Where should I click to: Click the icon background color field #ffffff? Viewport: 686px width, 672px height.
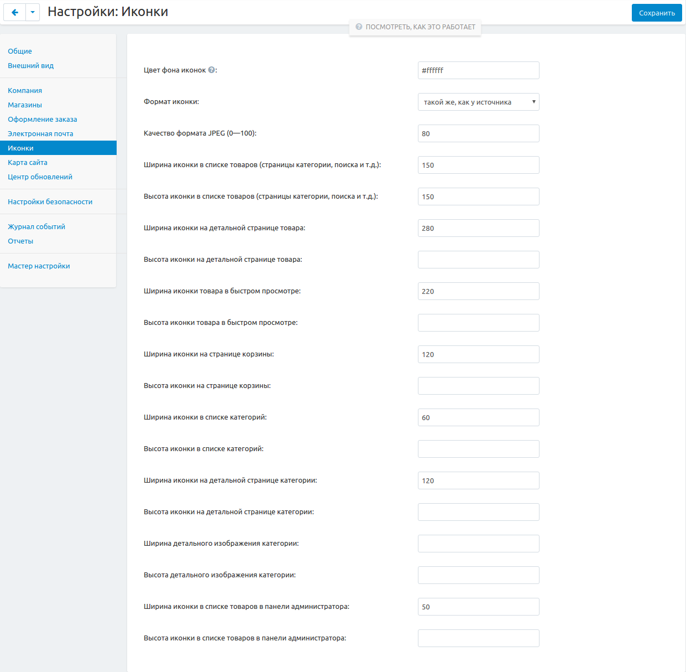tap(478, 70)
